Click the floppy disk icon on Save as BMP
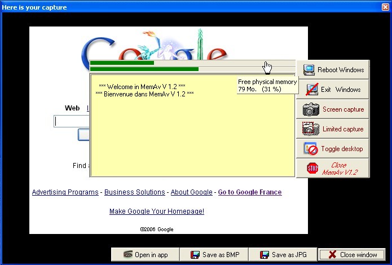The width and height of the screenshot is (392, 265). (195, 255)
